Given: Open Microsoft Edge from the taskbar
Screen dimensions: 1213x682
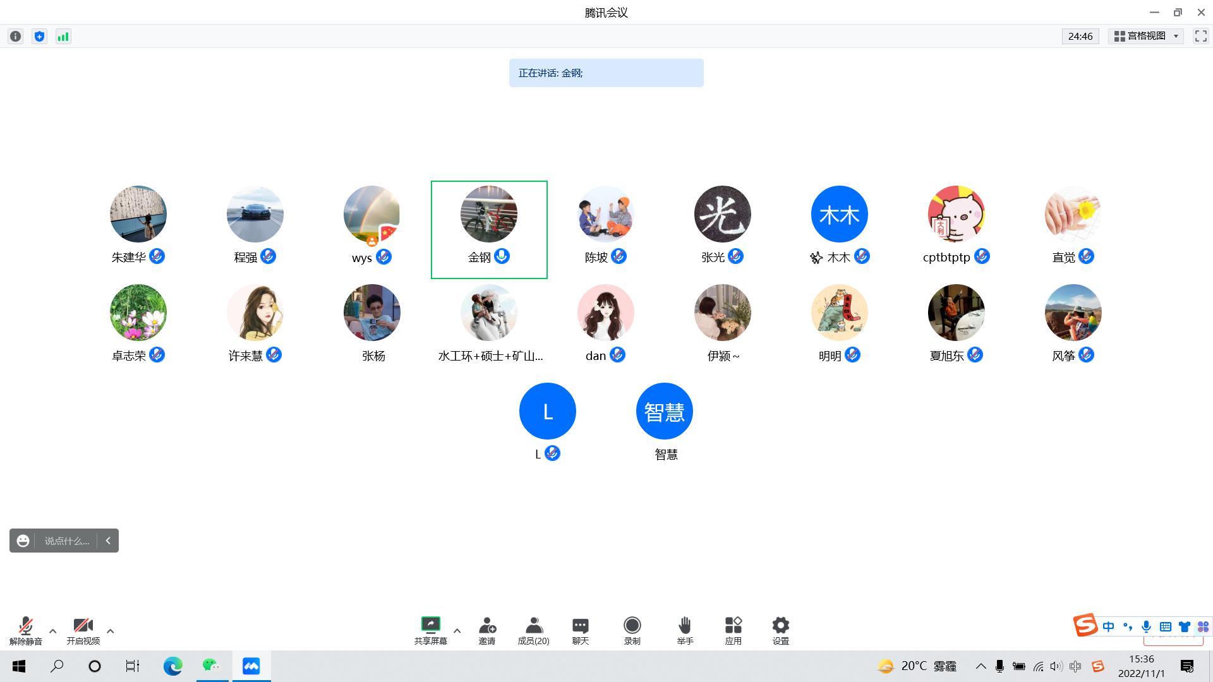Looking at the screenshot, I should point(172,666).
